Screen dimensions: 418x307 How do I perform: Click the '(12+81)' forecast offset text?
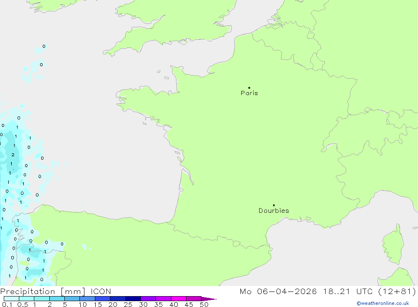(397, 292)
